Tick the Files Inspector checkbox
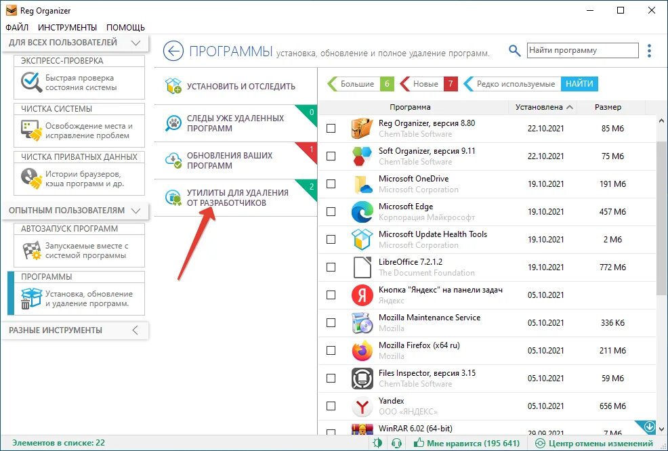Image resolution: width=668 pixels, height=451 pixels. [331, 378]
